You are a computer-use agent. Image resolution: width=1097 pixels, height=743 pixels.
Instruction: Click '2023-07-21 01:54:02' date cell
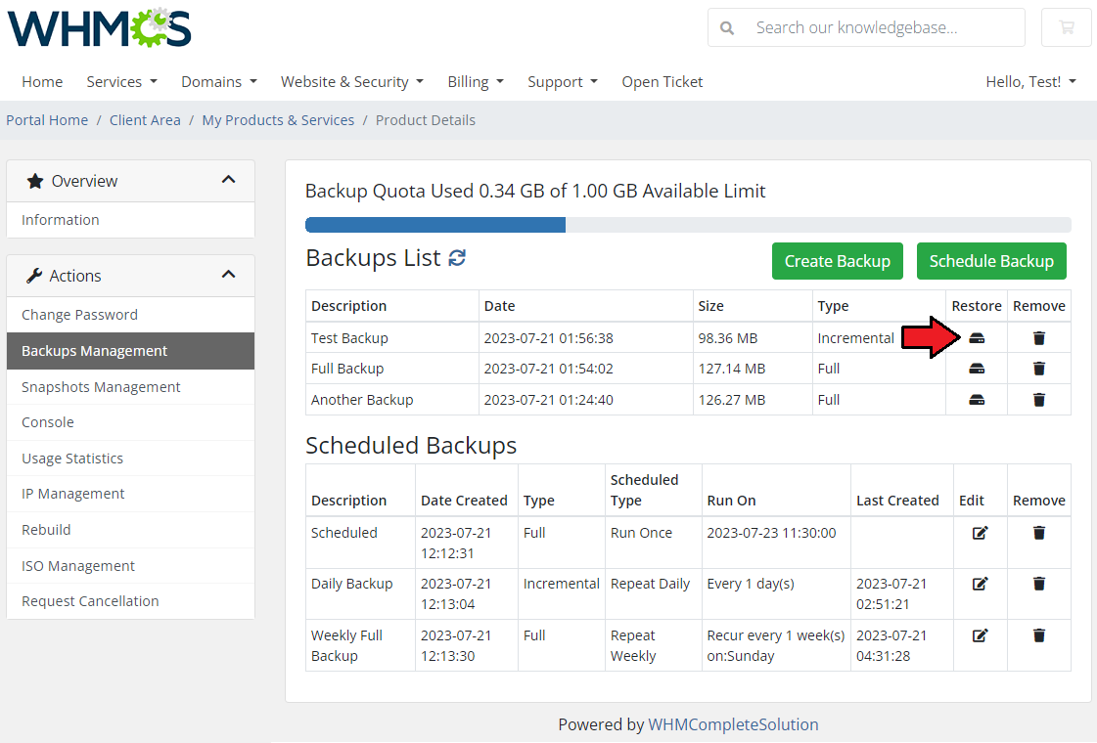pos(585,369)
